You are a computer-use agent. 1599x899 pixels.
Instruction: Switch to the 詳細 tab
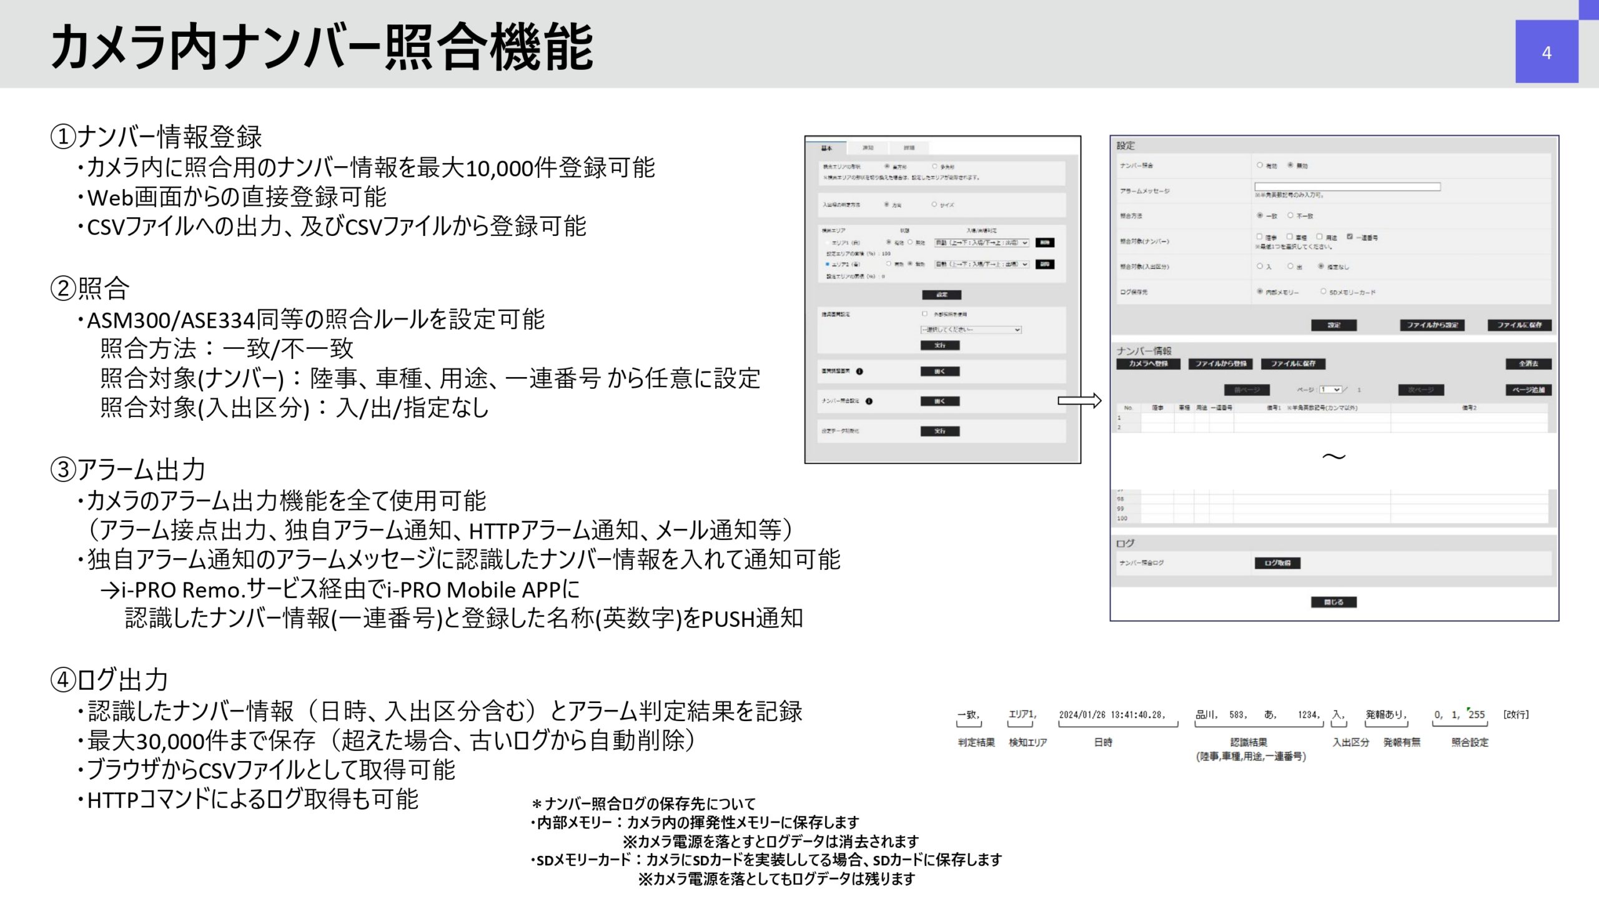point(909,147)
